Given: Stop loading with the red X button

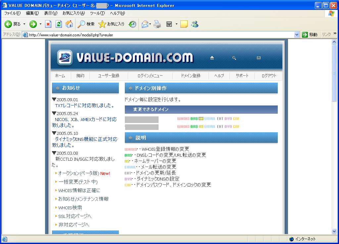Looking at the screenshot, I should pyautogui.click(x=48, y=24).
